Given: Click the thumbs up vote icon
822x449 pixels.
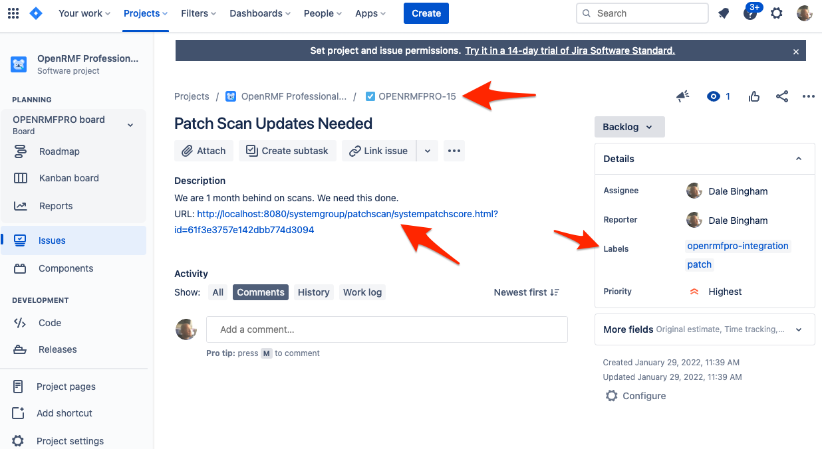Looking at the screenshot, I should [754, 96].
